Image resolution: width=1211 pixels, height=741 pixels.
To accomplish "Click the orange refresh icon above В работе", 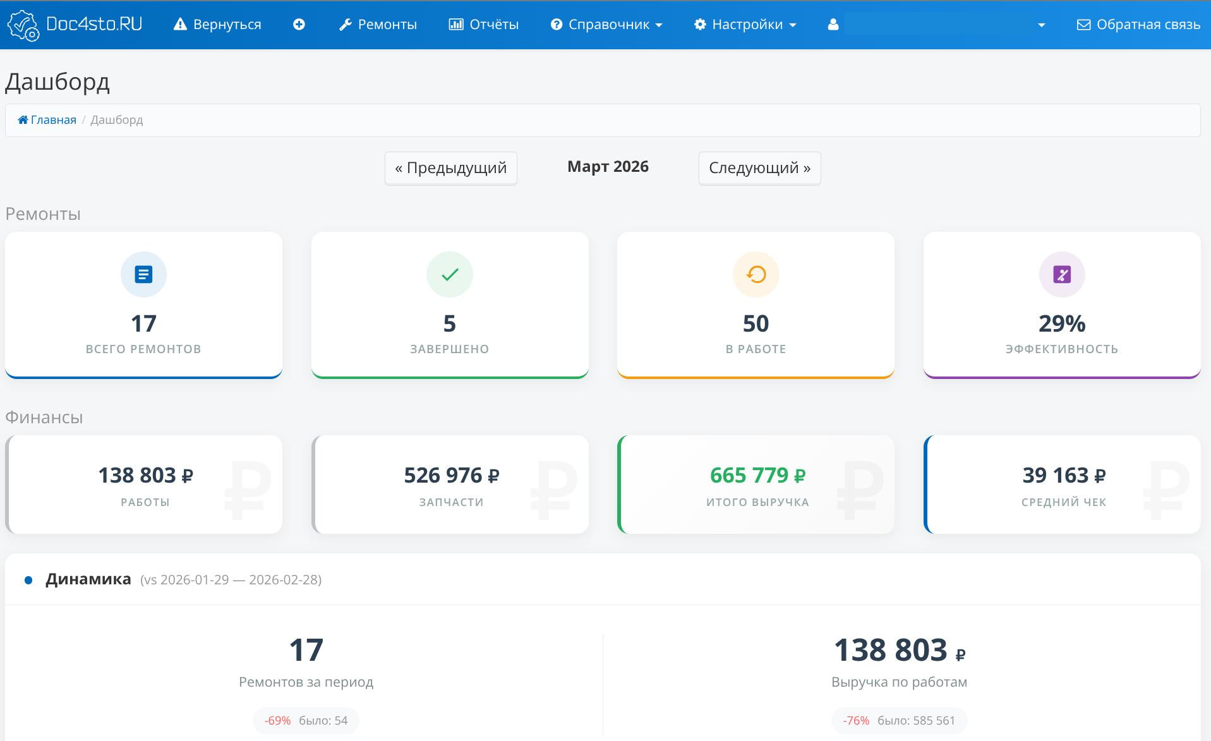I will pos(756,275).
